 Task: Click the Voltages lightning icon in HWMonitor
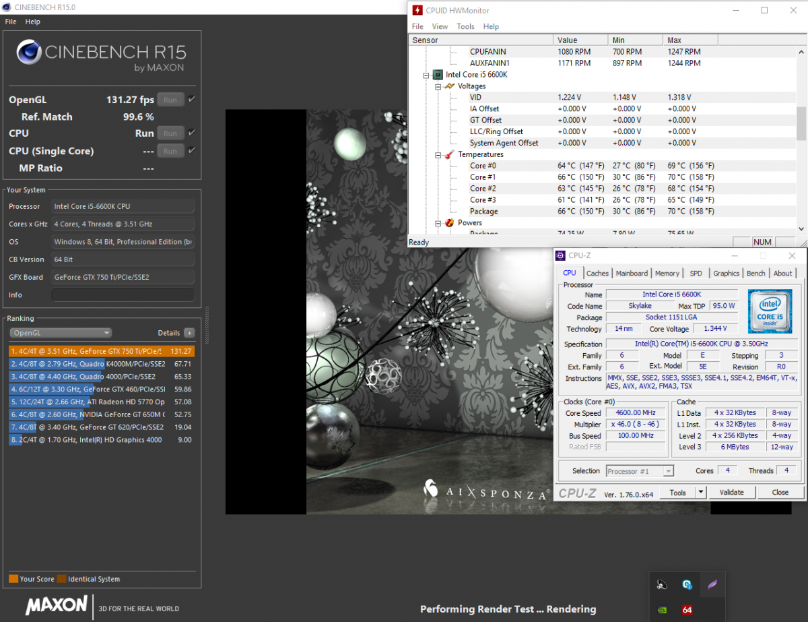point(450,86)
